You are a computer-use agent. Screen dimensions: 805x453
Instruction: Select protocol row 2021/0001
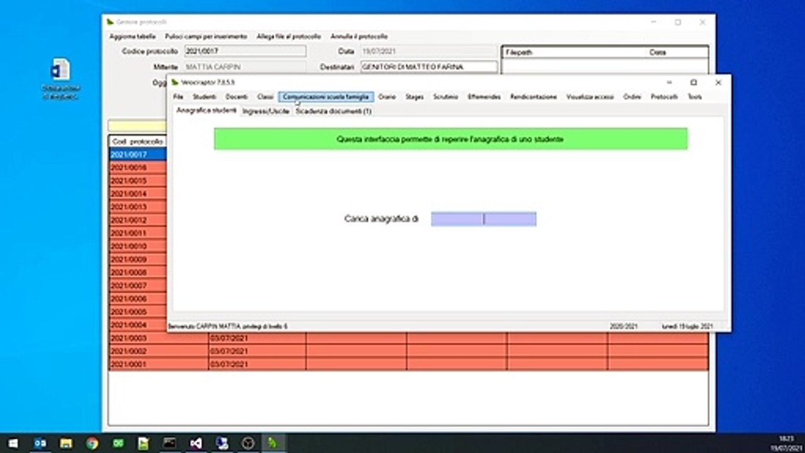click(409, 364)
